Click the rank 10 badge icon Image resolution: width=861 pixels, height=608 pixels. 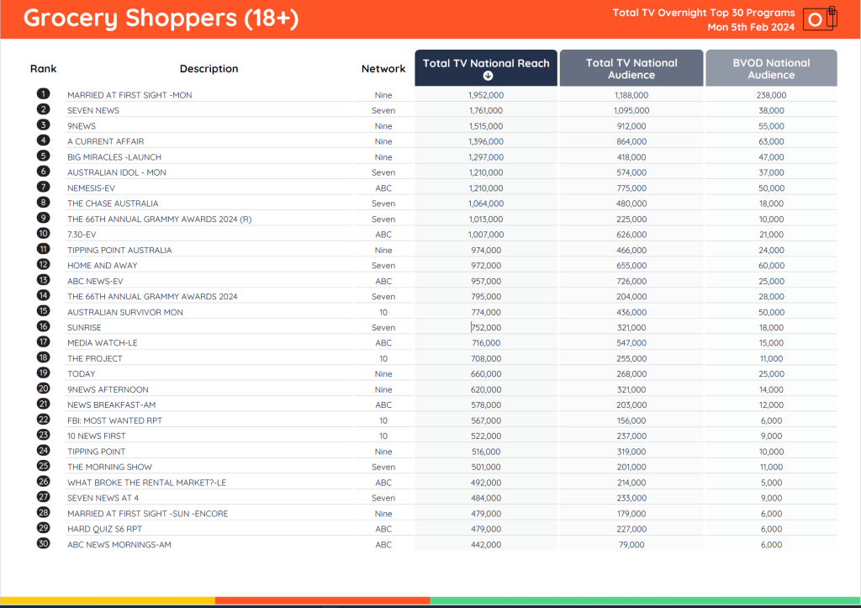coord(43,234)
